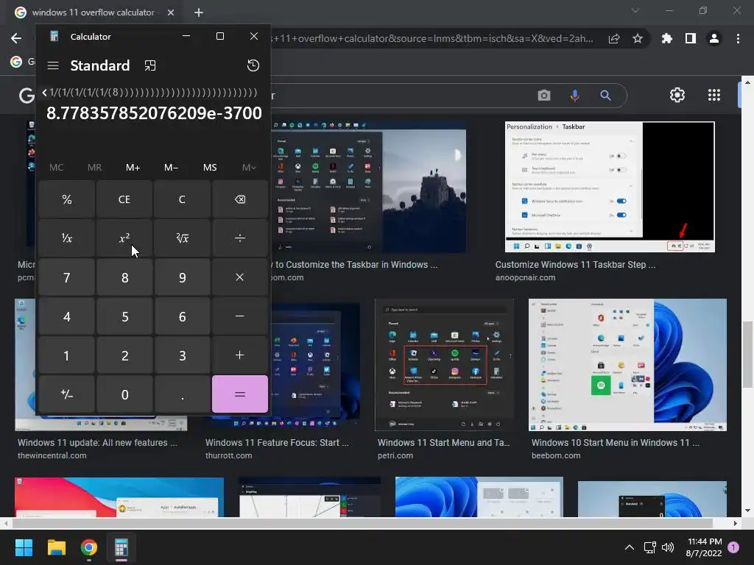Click the Calculator icon in the taskbar
754x565 pixels.
point(121,547)
